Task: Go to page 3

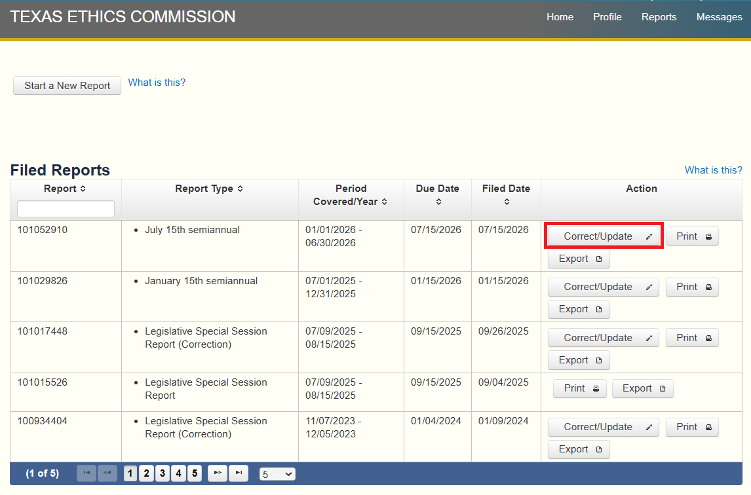Action: (163, 473)
